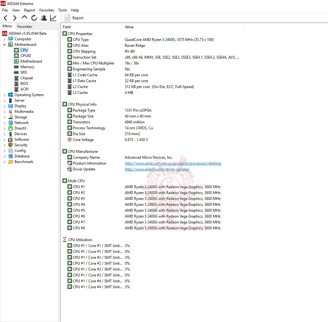Viewport: 328px width, 322px height.
Task: Click the Report document icon
Action: pos(67,18)
